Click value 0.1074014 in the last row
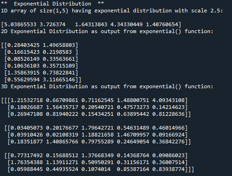Image resolution: width=232 pixels, height=176 pixels. pos(96,169)
